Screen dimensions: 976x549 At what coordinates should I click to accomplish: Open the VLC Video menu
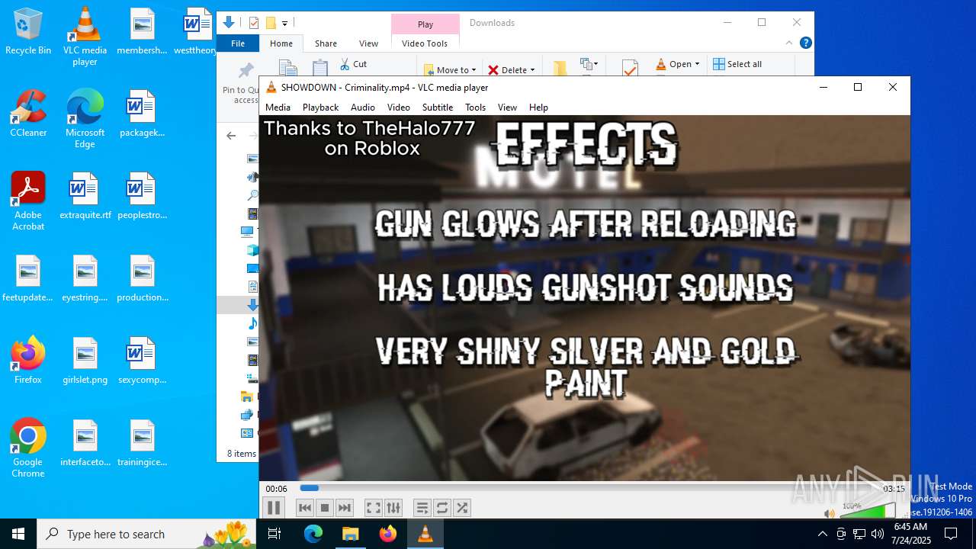(x=398, y=108)
